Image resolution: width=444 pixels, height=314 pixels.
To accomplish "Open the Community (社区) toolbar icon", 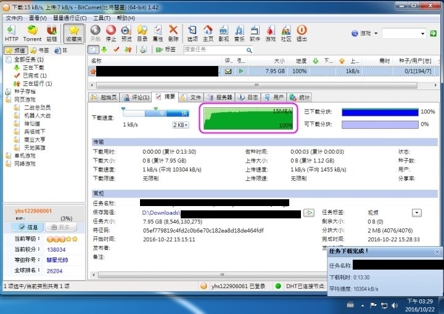I will click(286, 33).
